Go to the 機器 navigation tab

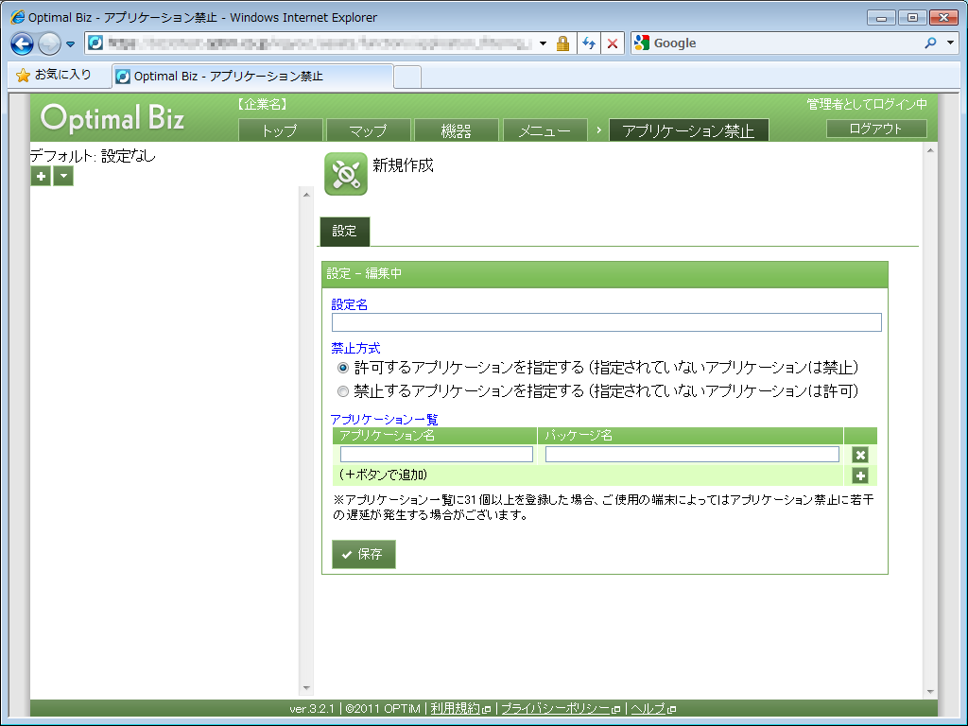(457, 130)
